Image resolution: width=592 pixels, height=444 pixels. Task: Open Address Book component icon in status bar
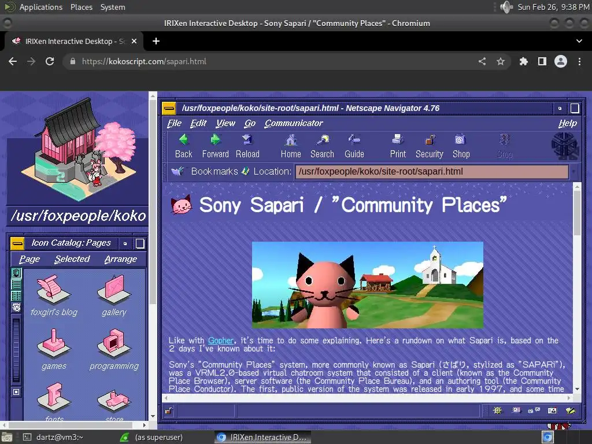552,410
